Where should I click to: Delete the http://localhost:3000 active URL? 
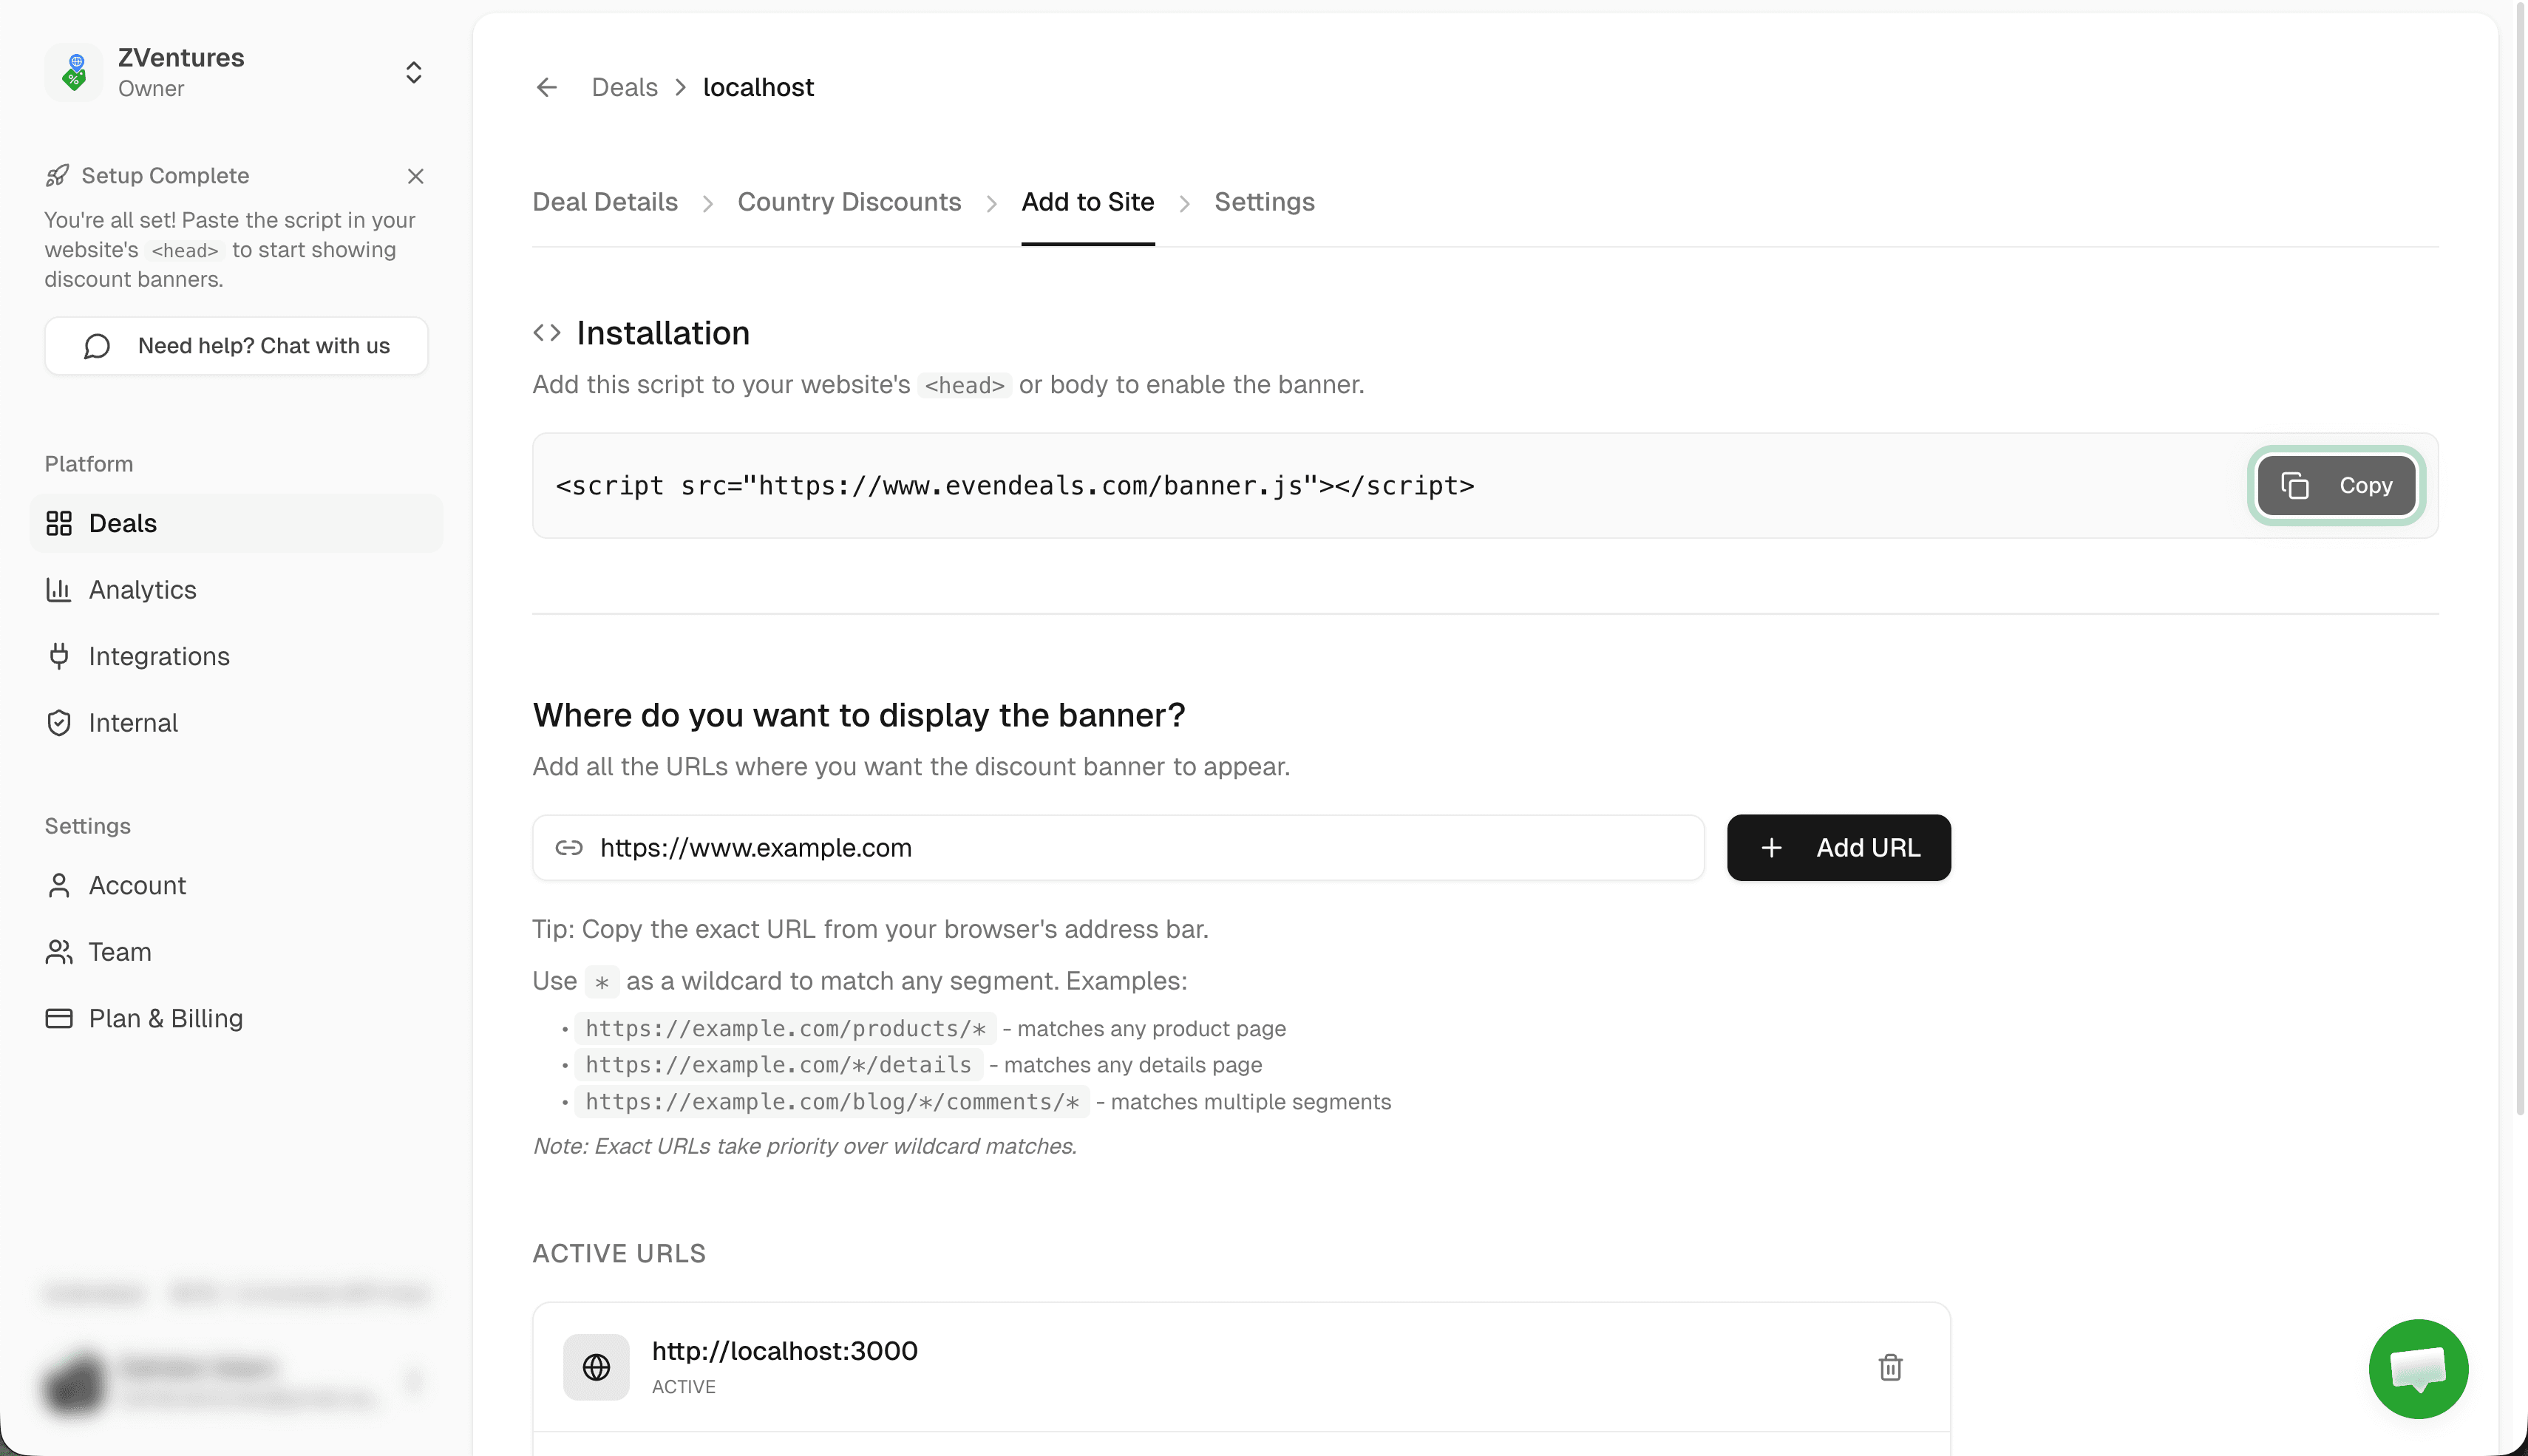coord(1889,1367)
